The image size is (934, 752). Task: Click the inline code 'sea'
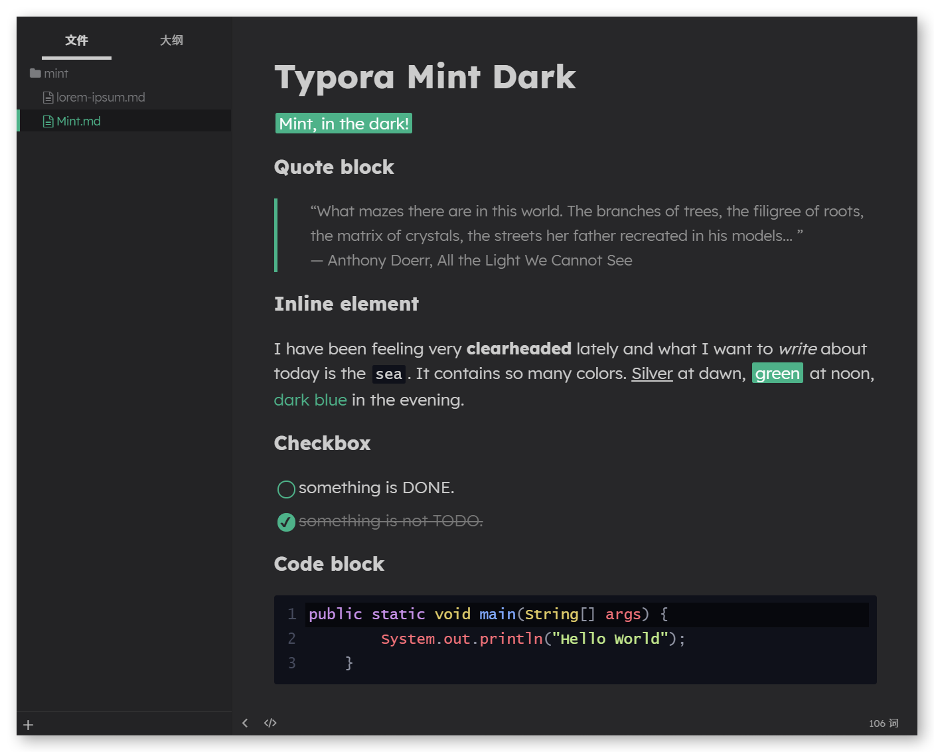pyautogui.click(x=388, y=374)
